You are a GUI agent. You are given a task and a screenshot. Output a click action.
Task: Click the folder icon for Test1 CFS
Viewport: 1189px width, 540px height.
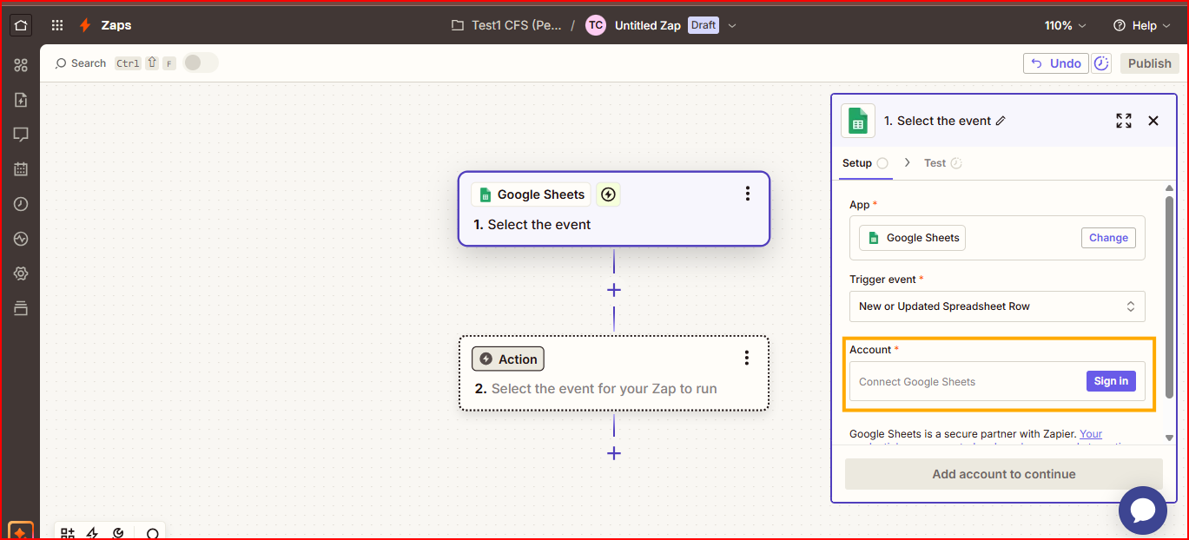(458, 25)
